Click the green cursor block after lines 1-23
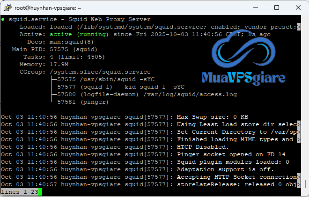The image size is (309, 197). [x=40, y=192]
